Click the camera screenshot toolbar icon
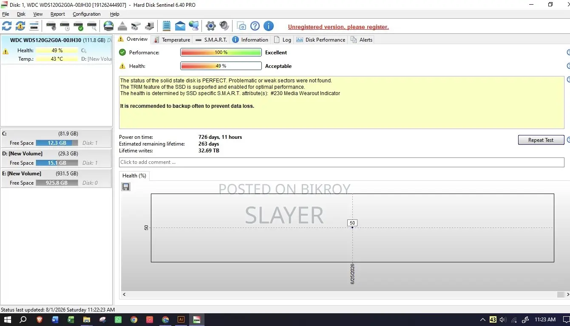This screenshot has height=326, width=570. point(241,26)
